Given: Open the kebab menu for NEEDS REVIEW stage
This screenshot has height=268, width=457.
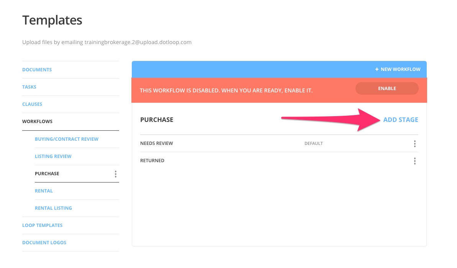Looking at the screenshot, I should point(414,143).
